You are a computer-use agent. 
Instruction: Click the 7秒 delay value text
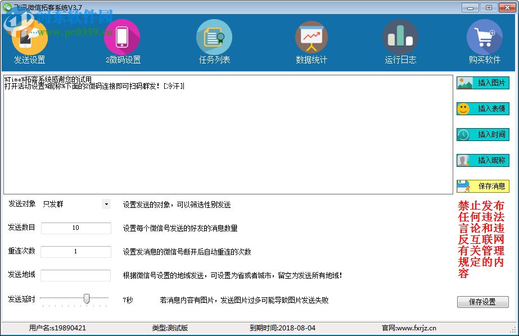click(x=128, y=300)
